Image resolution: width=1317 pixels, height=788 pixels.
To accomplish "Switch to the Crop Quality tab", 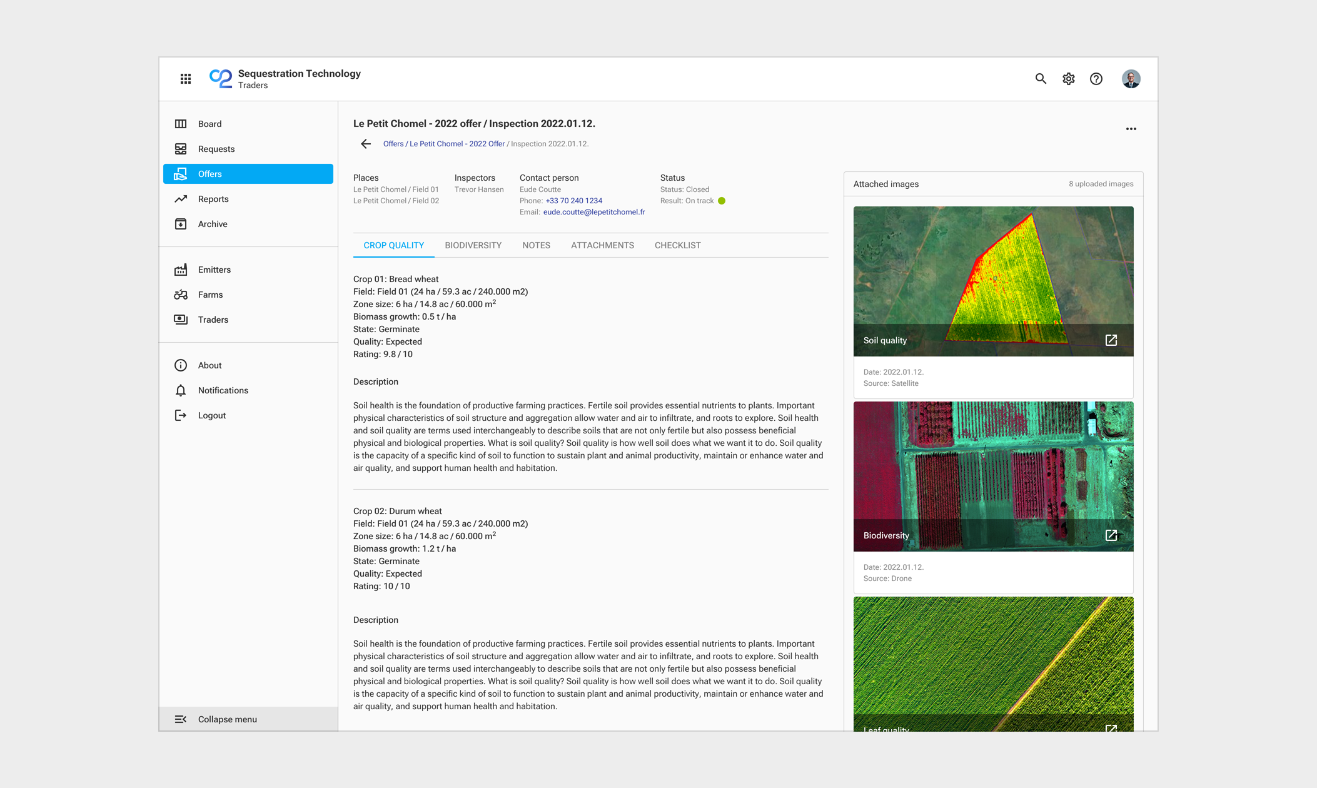I will point(394,245).
